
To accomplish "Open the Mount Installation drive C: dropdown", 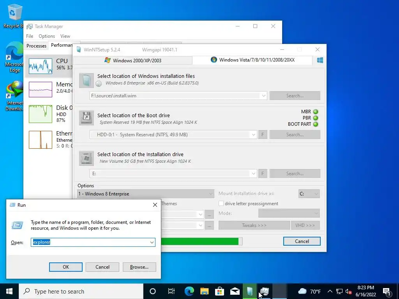I will click(x=309, y=194).
